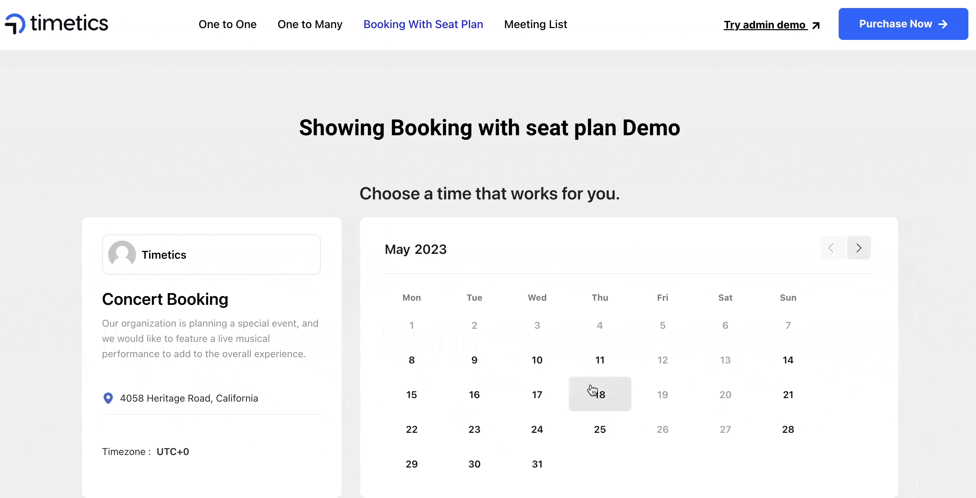Select the One to Many option
976x498 pixels.
point(310,24)
